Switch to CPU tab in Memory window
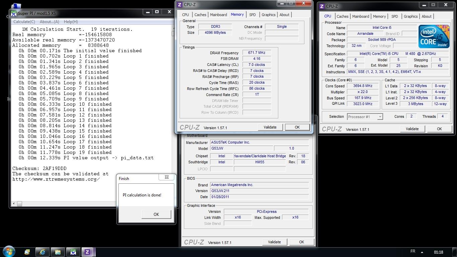This screenshot has height=257, width=457. (x=186, y=15)
